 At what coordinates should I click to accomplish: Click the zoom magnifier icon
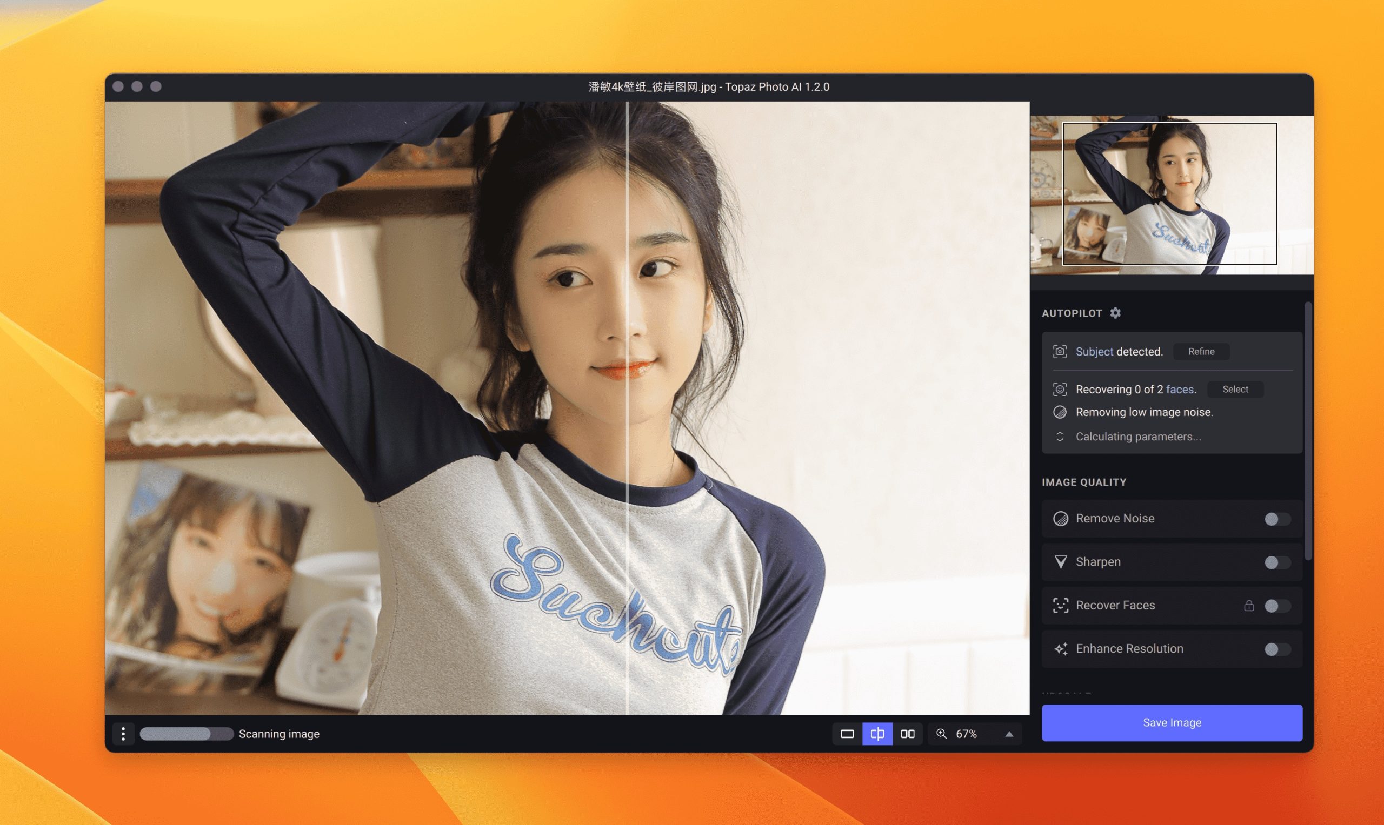pos(941,734)
